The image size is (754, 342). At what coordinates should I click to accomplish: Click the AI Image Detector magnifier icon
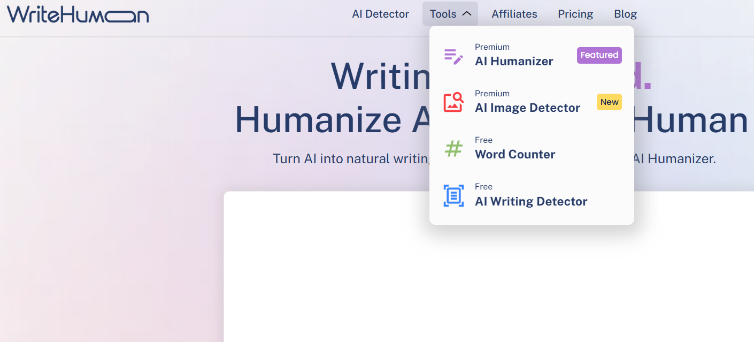453,102
